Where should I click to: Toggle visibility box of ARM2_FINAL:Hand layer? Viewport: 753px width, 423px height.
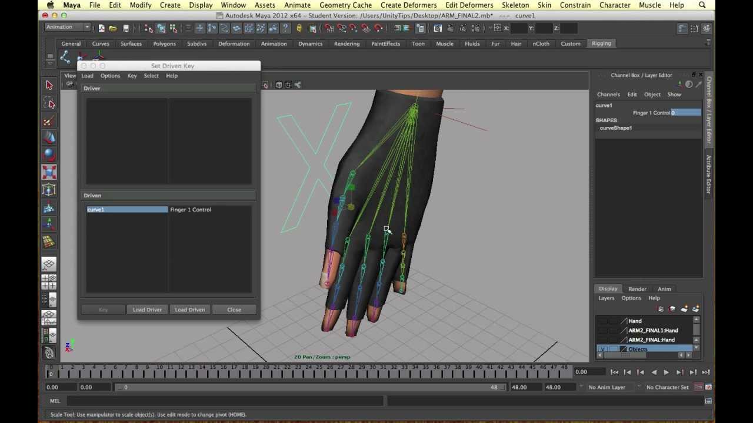(x=602, y=340)
